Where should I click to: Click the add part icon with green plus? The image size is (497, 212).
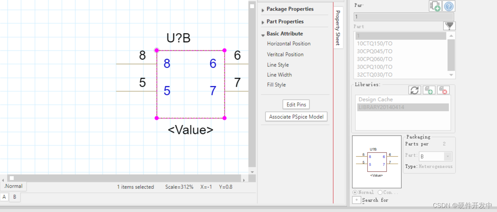(435, 6)
